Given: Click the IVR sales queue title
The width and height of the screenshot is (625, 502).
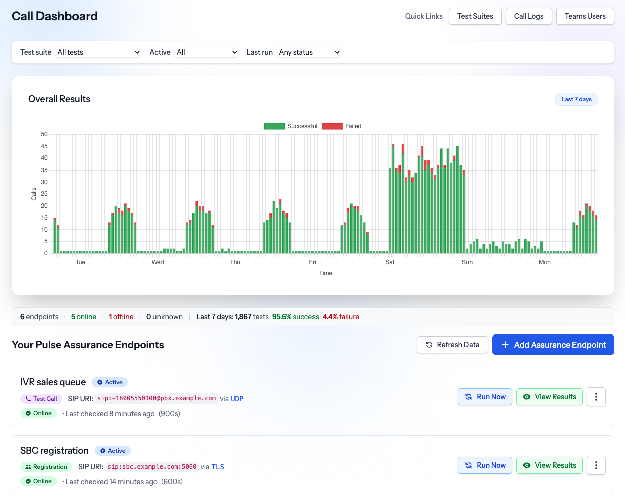Looking at the screenshot, I should [53, 382].
